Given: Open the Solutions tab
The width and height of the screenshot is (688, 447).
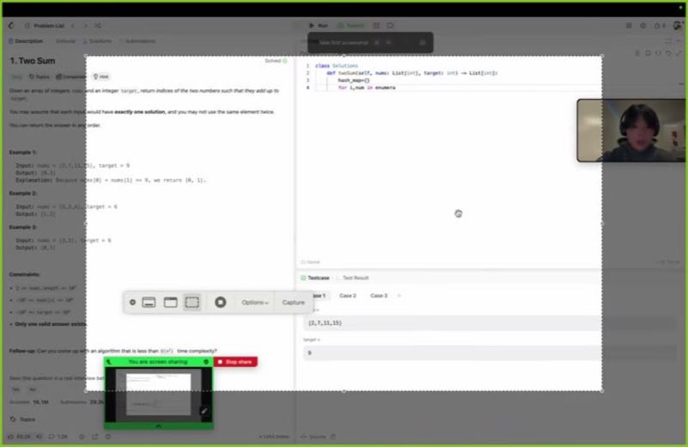Looking at the screenshot, I should pyautogui.click(x=97, y=41).
